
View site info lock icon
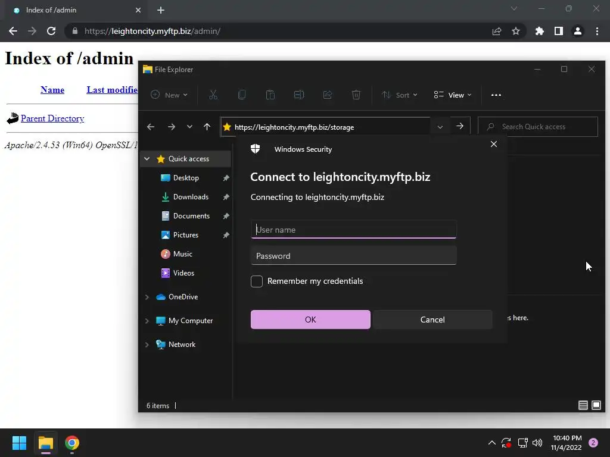(x=75, y=31)
